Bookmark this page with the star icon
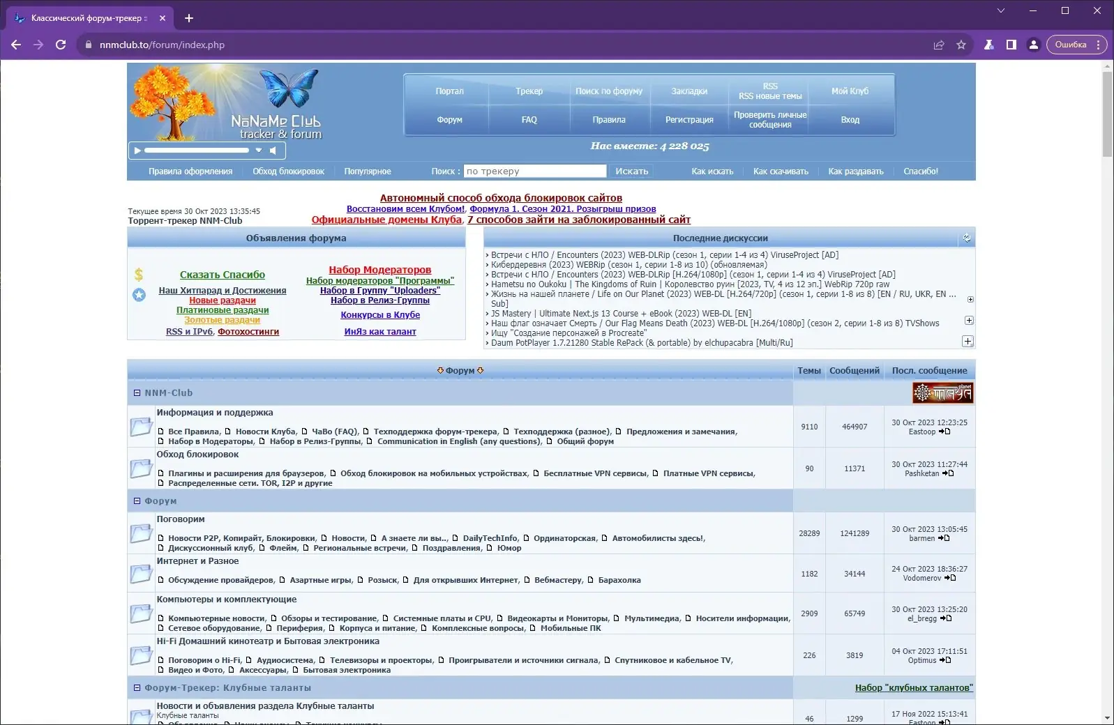This screenshot has width=1114, height=725. [x=961, y=45]
